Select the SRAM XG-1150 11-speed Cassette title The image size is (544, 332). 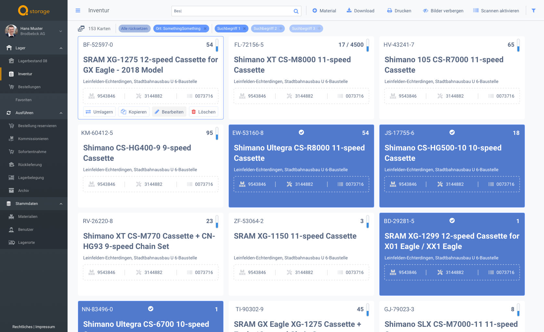(x=295, y=236)
